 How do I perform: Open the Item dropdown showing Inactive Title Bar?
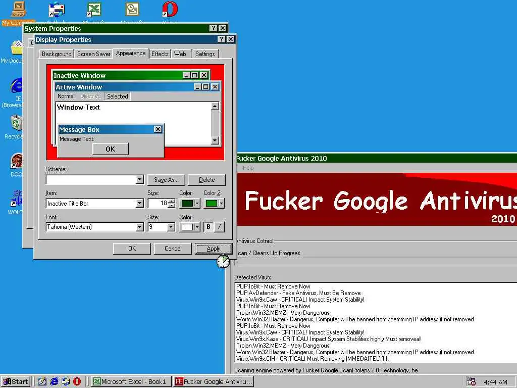(x=140, y=203)
